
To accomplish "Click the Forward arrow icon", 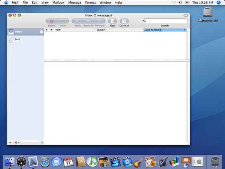I will coord(100,21).
